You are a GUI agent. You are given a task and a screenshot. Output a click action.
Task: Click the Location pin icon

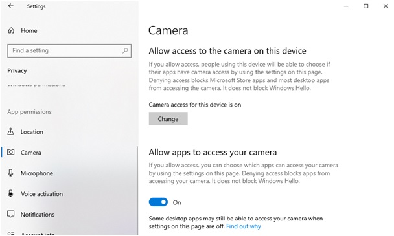click(x=10, y=131)
